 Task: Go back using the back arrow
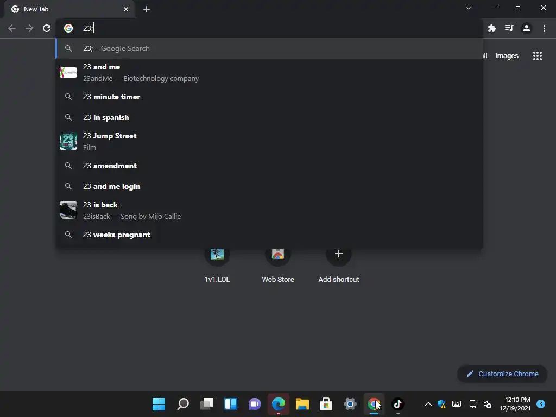click(x=12, y=28)
